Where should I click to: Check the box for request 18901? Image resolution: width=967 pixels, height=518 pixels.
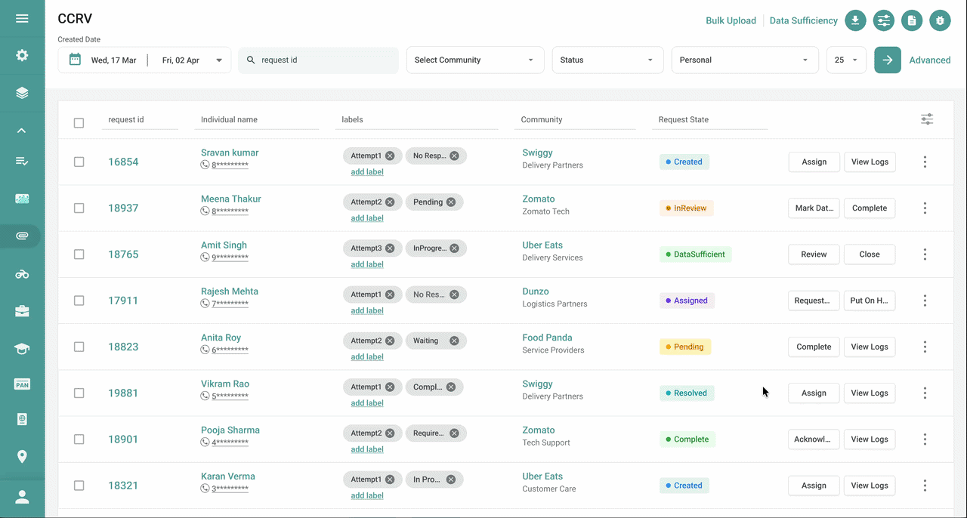pyautogui.click(x=79, y=439)
